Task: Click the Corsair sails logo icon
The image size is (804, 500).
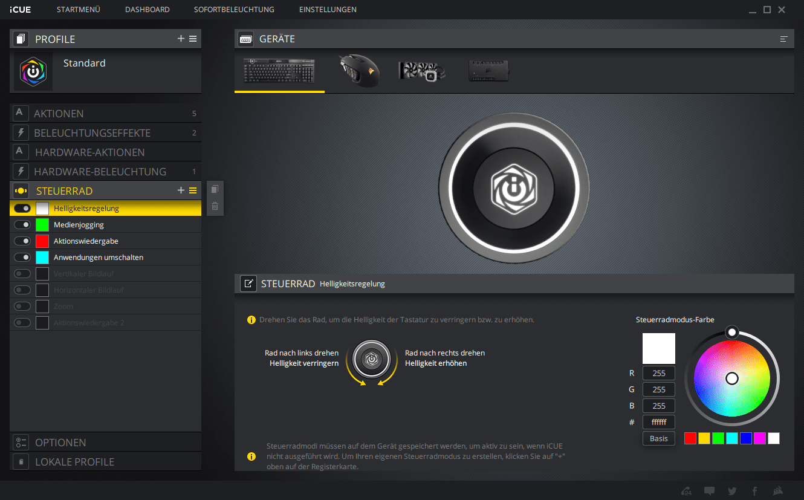Action: click(x=779, y=491)
